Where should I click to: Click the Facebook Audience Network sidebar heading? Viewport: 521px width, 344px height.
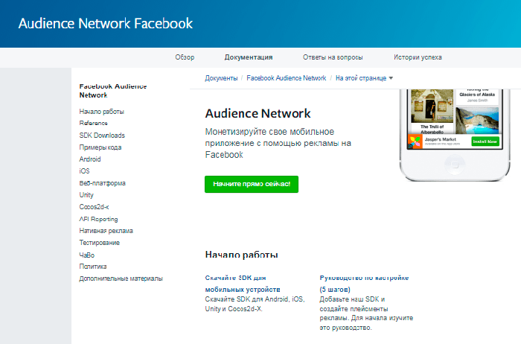coord(113,91)
